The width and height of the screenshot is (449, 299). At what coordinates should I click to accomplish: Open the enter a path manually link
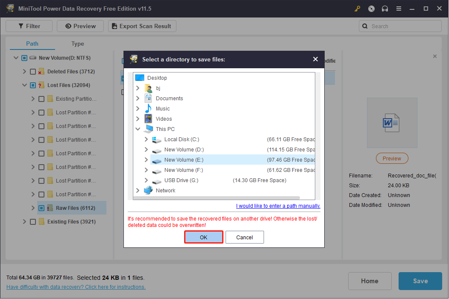pyautogui.click(x=278, y=206)
